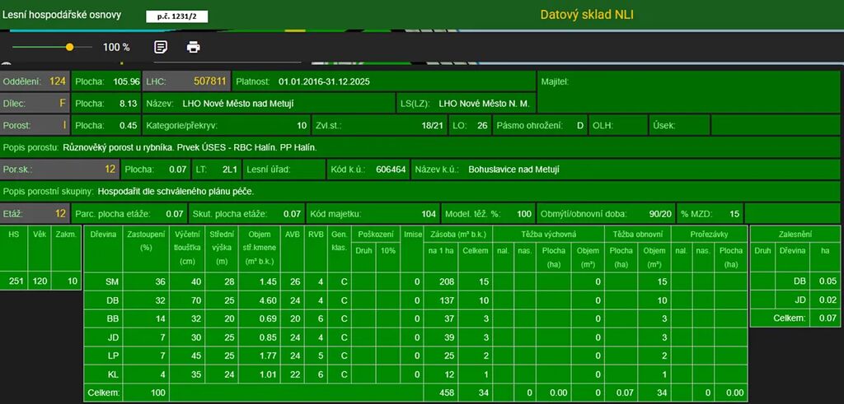
Task: Click the p.č. 1231/2 parcel label
Action: point(176,16)
